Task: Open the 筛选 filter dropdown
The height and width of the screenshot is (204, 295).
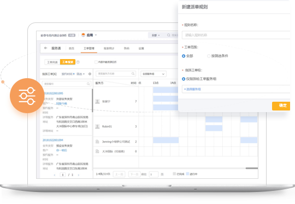Action: point(80,74)
